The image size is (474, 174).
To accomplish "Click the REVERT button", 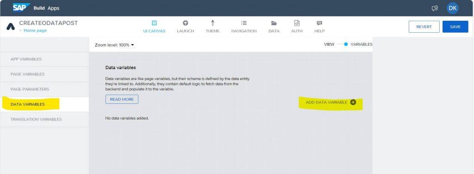I will (424, 27).
